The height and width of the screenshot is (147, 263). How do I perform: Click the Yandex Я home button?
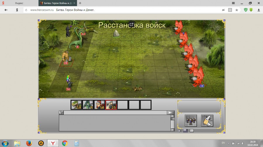click(17, 10)
